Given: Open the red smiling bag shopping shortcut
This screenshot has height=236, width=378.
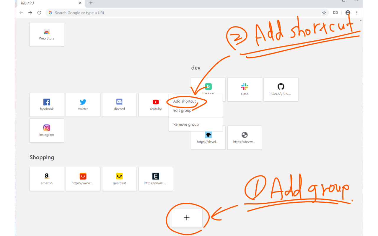Looking at the screenshot, I should [83, 179].
